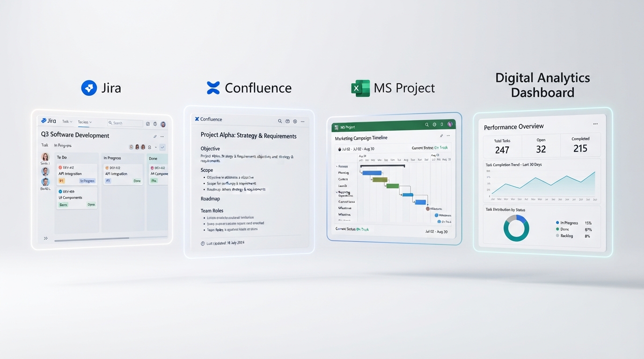Click the clock icon beside Confluence last updated date

pos(203,244)
